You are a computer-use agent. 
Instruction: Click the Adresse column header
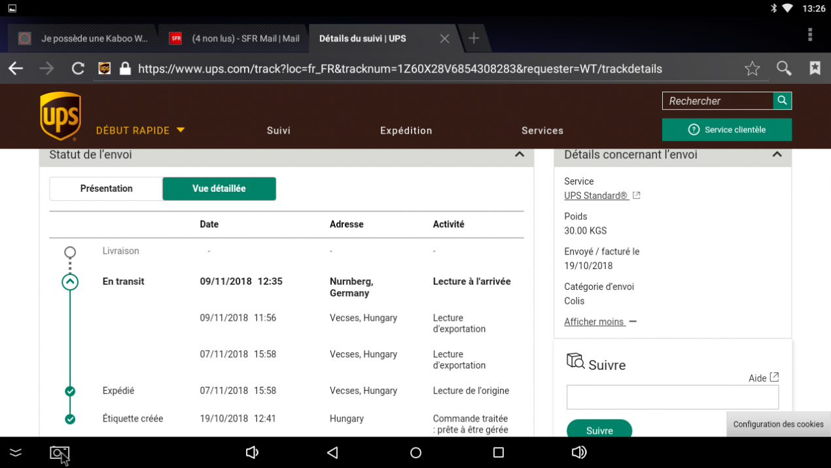coord(347,225)
